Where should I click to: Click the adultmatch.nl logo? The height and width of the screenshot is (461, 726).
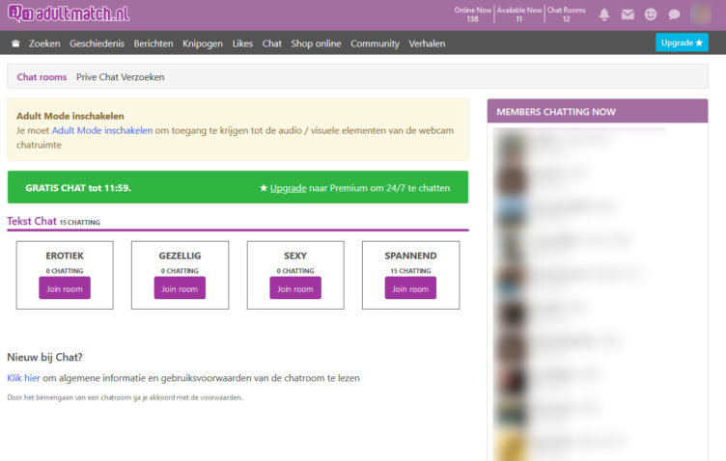point(68,14)
